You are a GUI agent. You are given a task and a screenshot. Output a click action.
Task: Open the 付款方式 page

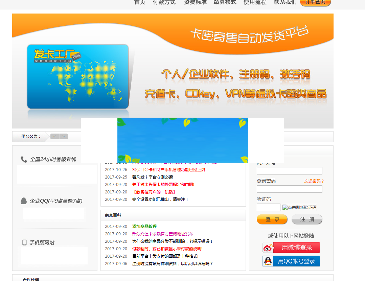pyautogui.click(x=164, y=2)
